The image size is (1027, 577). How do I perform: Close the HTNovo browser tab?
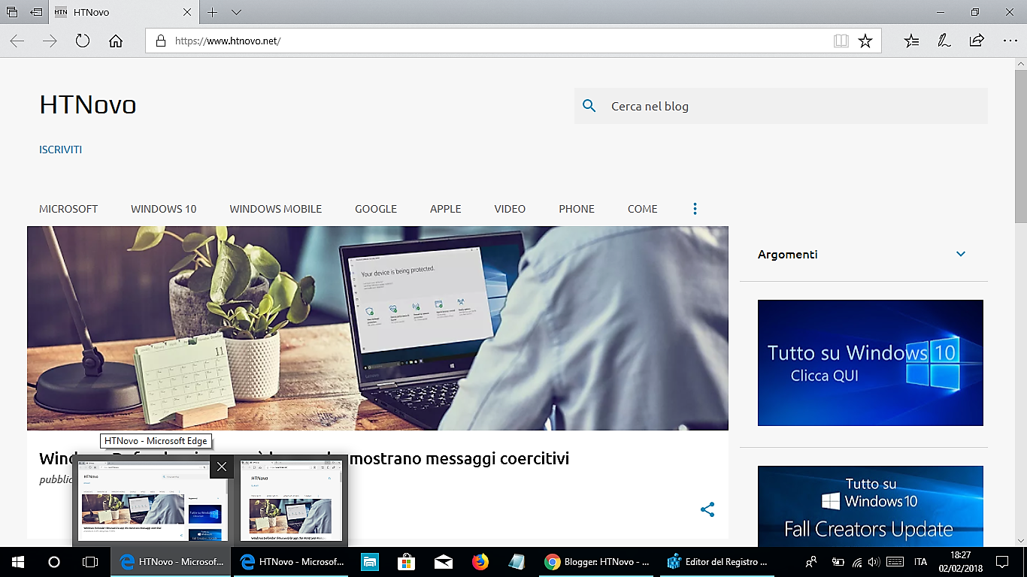187,12
